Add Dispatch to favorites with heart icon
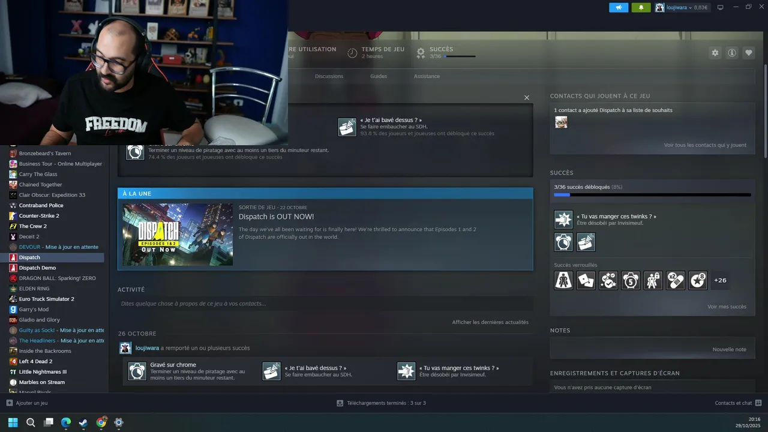Image resolution: width=768 pixels, height=432 pixels. (x=749, y=53)
